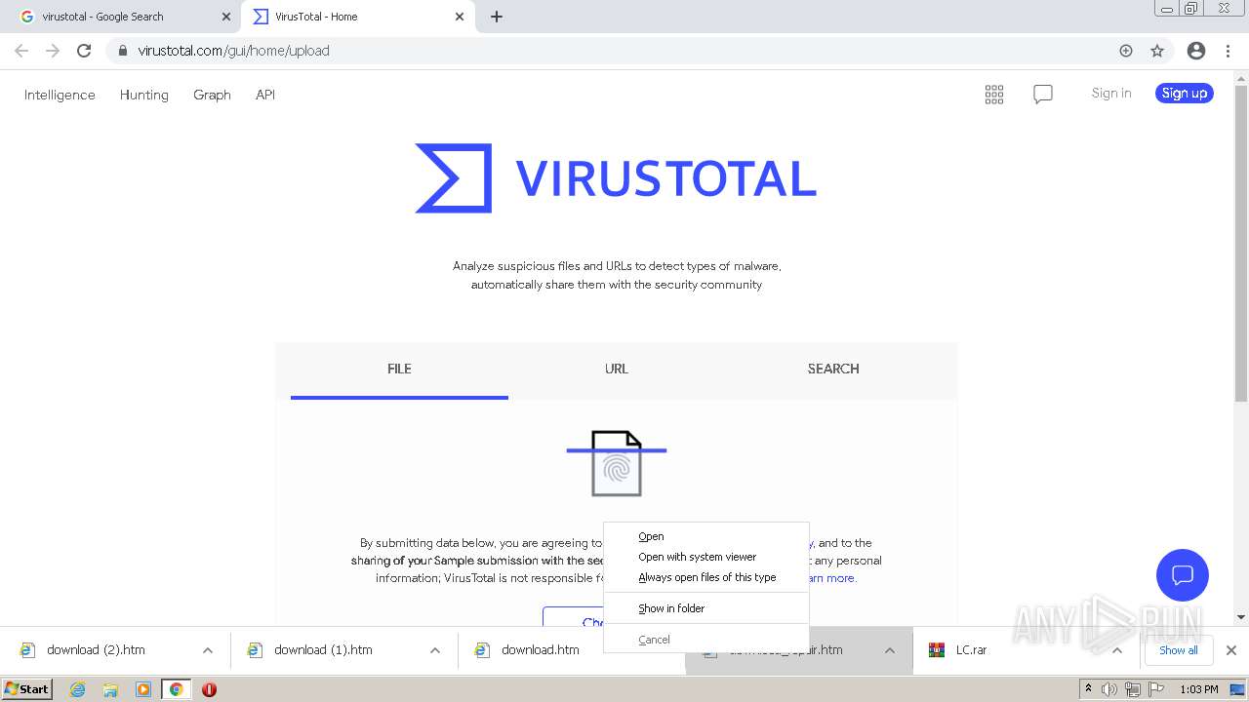The width and height of the screenshot is (1249, 702).
Task: Click the install plus icon in address bar
Action: tap(1126, 51)
